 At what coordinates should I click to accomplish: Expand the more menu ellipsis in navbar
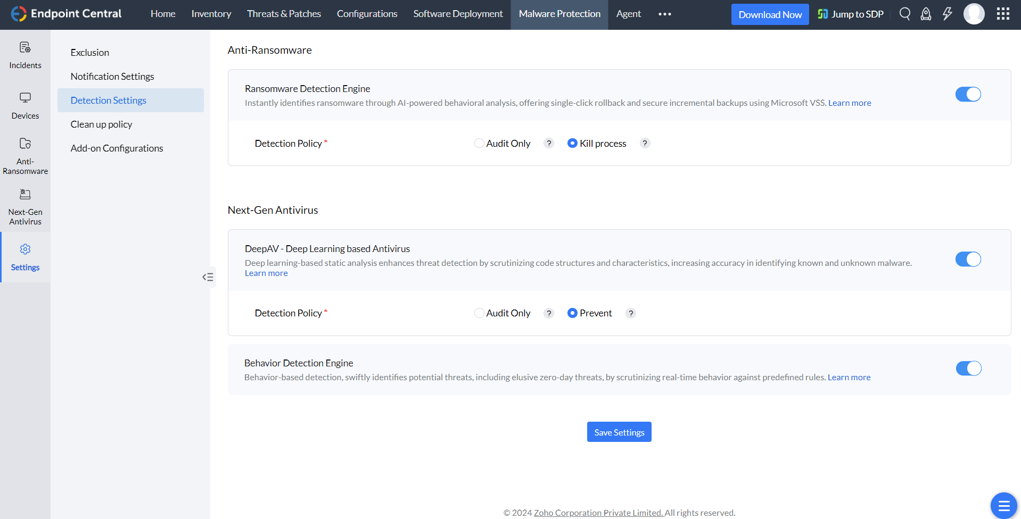tap(664, 14)
